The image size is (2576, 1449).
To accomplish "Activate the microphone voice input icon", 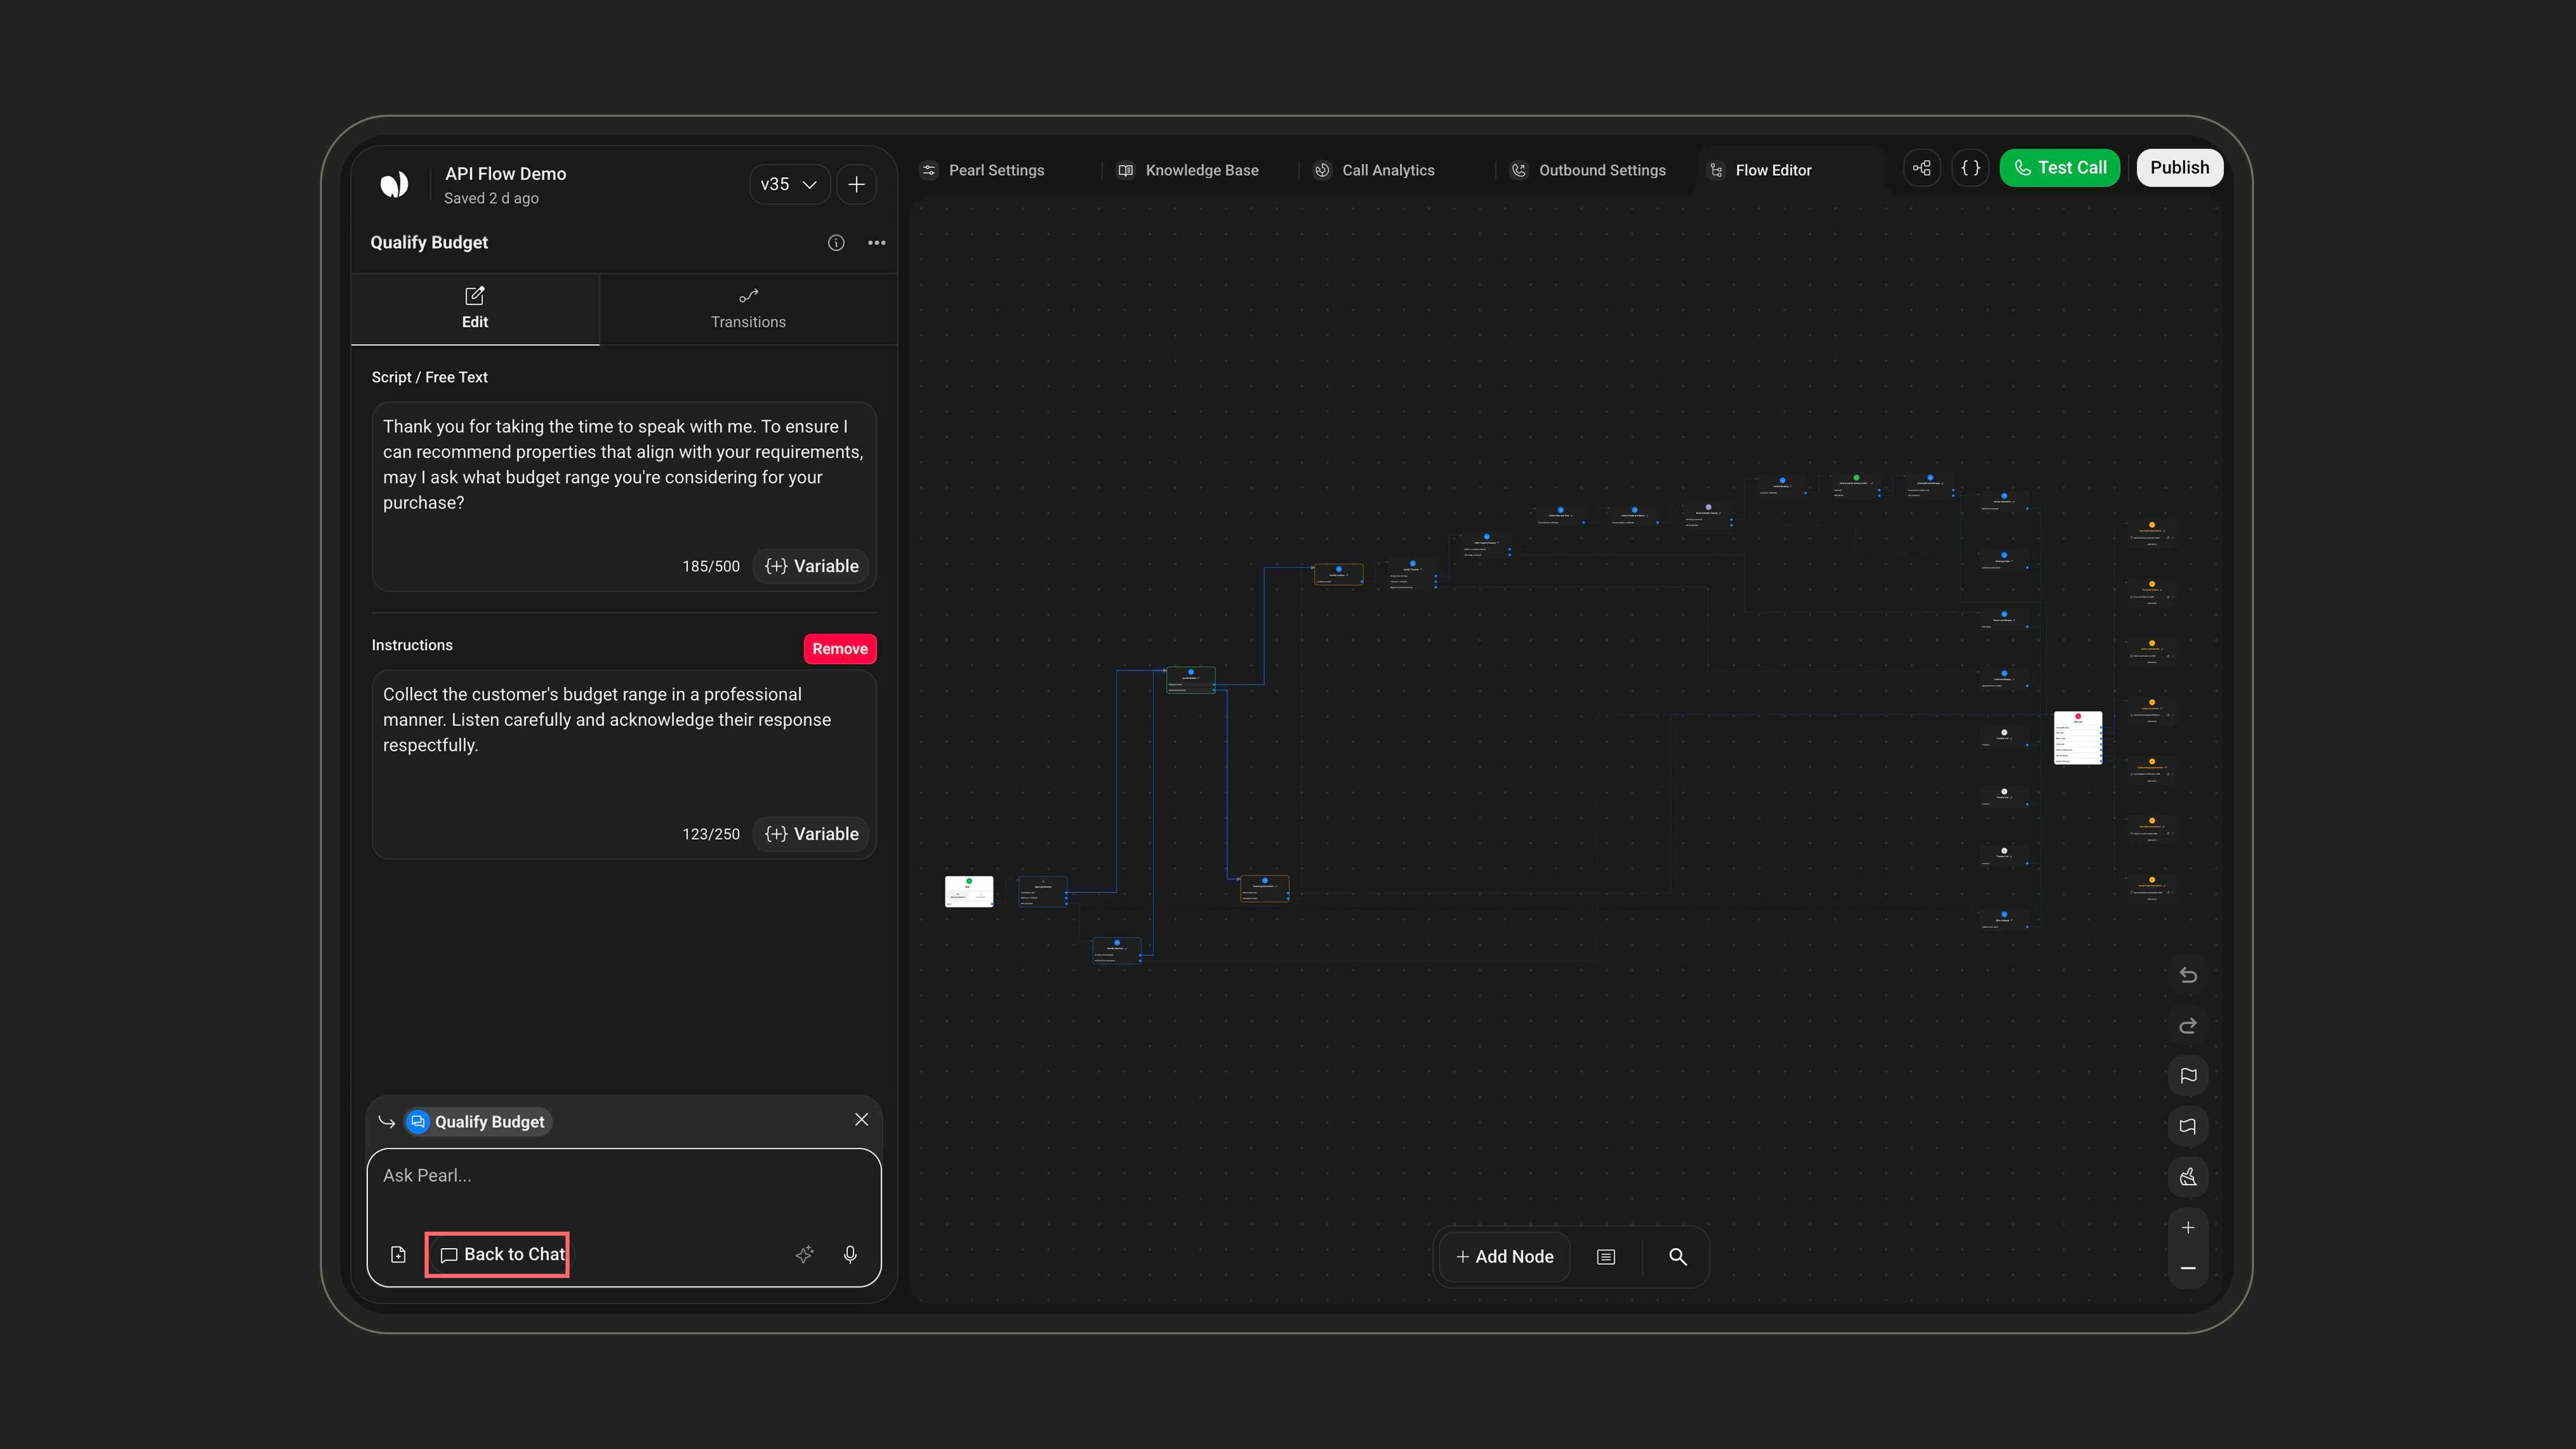I will [850, 1255].
